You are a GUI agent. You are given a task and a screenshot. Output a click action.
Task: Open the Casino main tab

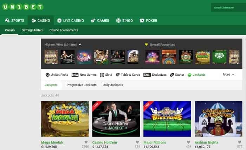41,20
